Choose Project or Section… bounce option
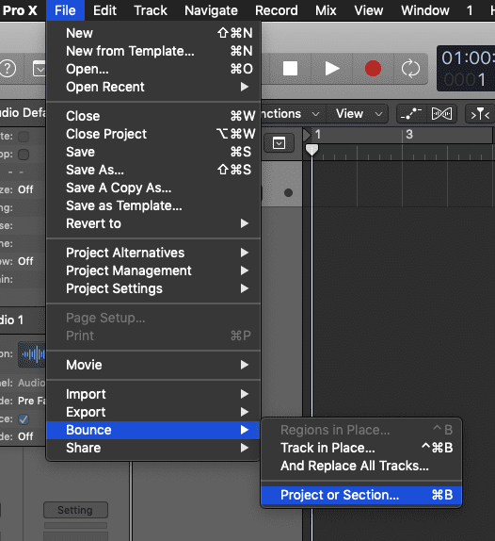495x541 pixels. point(361,495)
